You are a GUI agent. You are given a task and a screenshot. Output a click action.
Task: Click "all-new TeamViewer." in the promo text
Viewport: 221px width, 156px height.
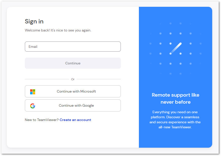[x=175, y=127]
